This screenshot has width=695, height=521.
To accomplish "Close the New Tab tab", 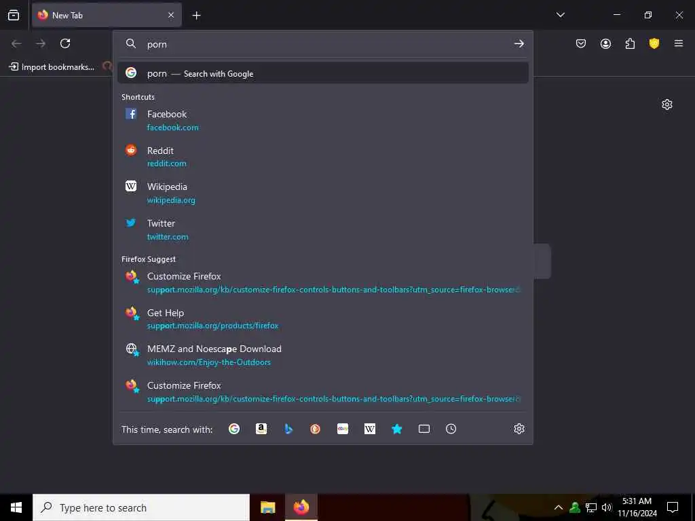I will click(x=171, y=15).
